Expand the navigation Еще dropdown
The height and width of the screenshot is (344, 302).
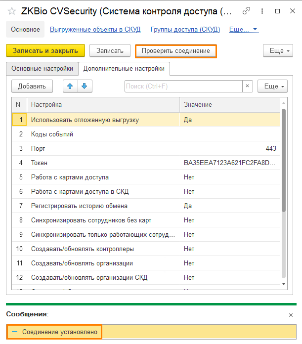244,30
